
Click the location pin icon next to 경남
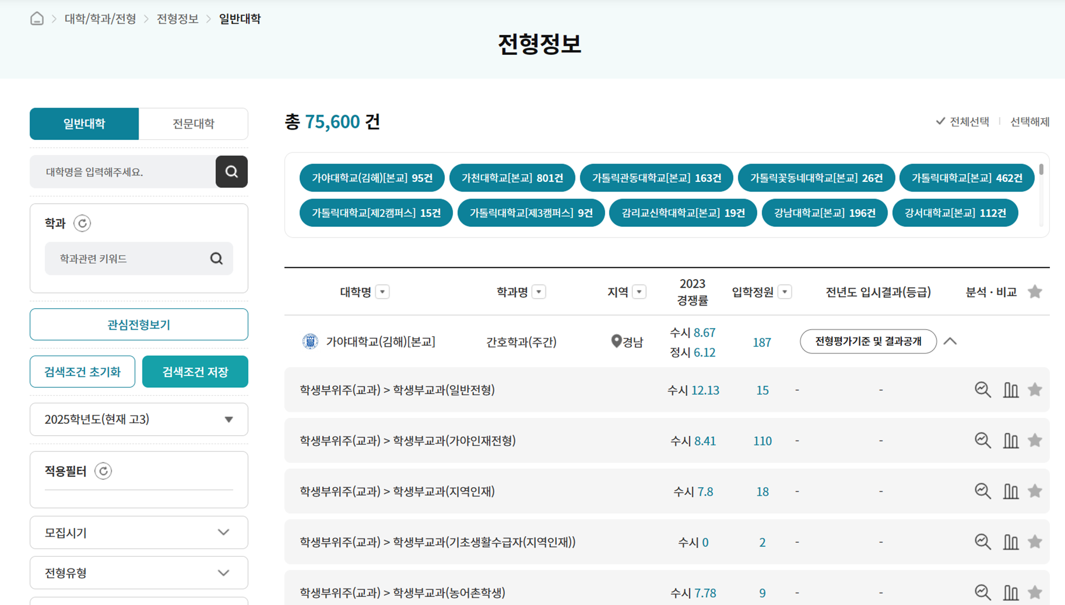click(615, 341)
